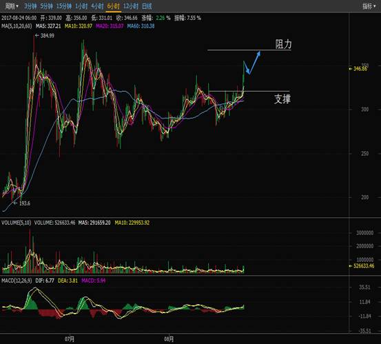The image size is (381, 344).
Task: Click the 384.99 high price annotation
Action: tap(45, 35)
